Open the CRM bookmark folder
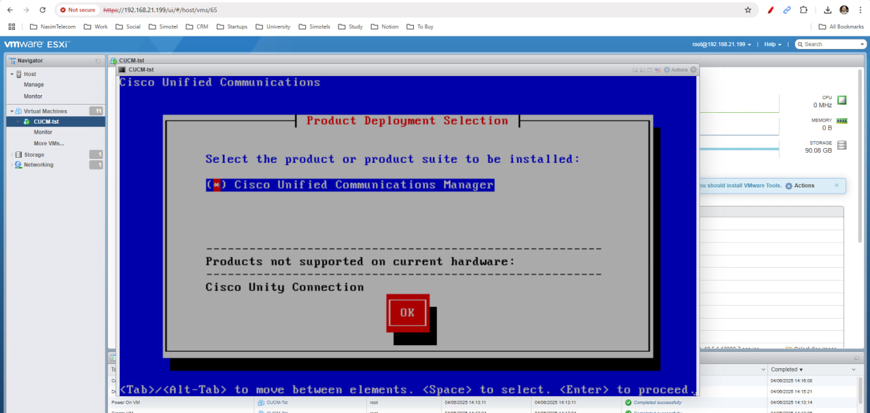 click(197, 26)
